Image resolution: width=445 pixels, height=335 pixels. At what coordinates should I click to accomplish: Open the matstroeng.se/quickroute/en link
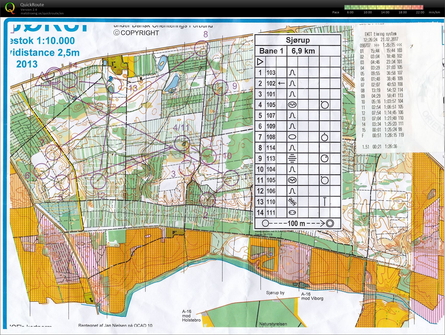(42, 13)
